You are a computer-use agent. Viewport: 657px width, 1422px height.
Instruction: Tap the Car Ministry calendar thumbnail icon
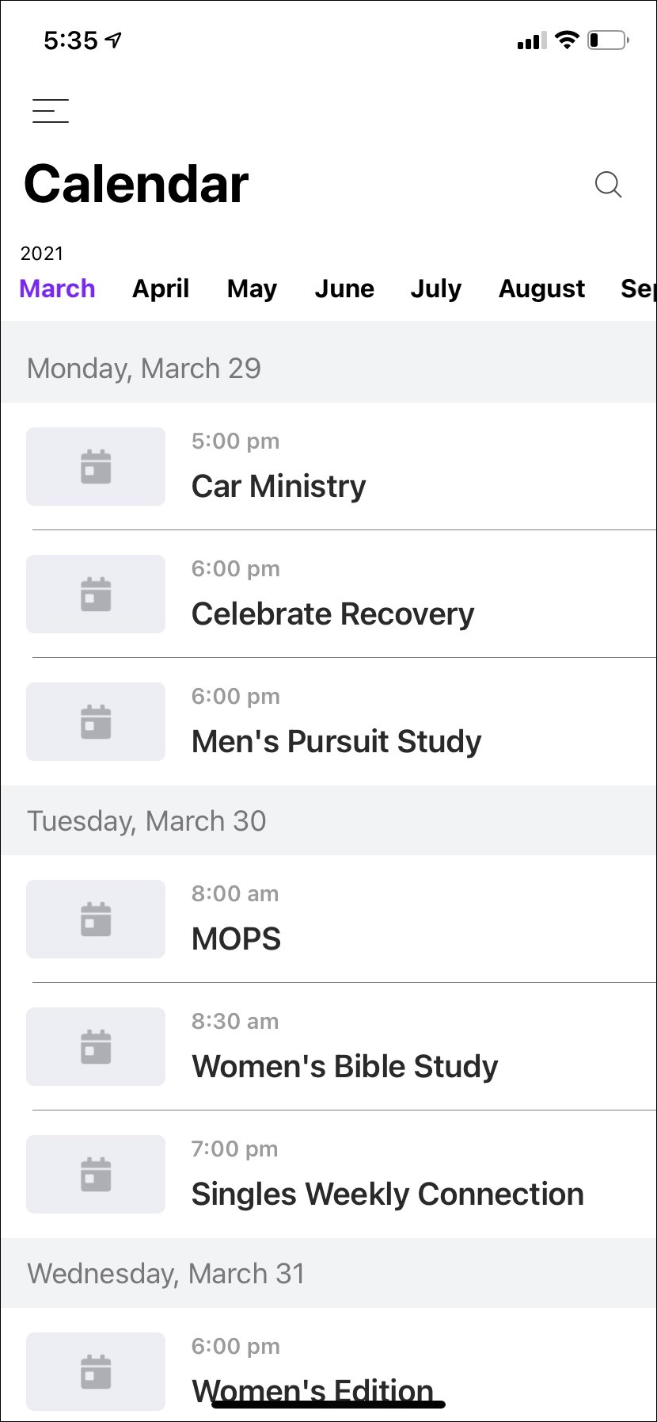[96, 467]
